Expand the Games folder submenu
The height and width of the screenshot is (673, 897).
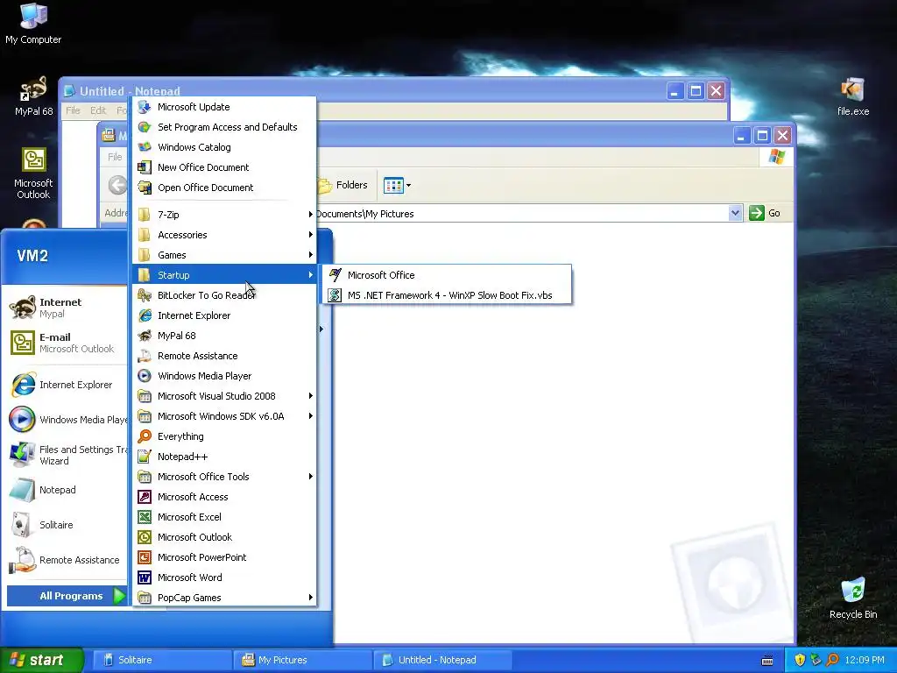coord(224,255)
